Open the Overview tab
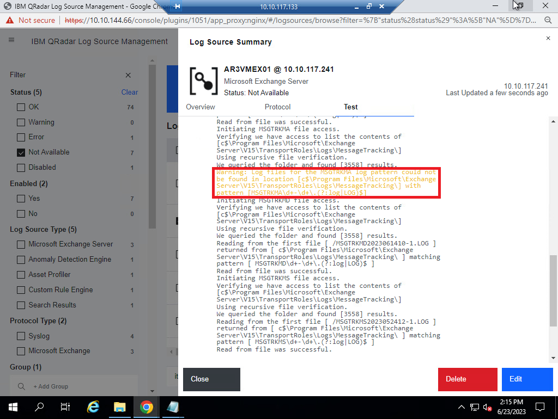This screenshot has height=419, width=558. pyautogui.click(x=201, y=107)
